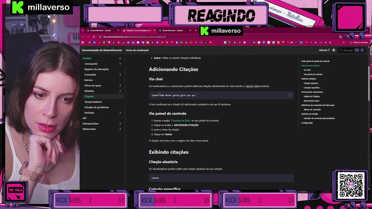Open the Google Drive bookmark
372x209 pixels.
[90, 42]
